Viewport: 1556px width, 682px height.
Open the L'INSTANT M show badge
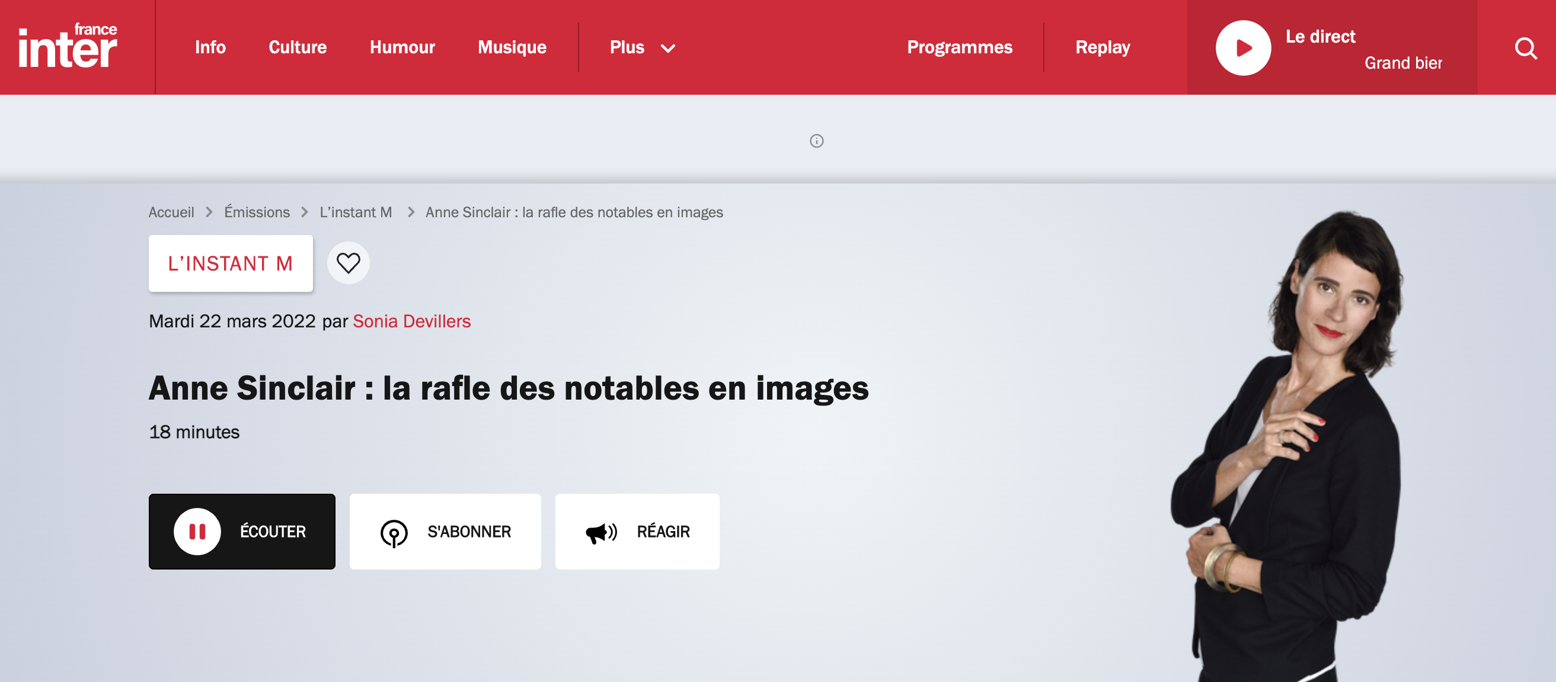231,264
